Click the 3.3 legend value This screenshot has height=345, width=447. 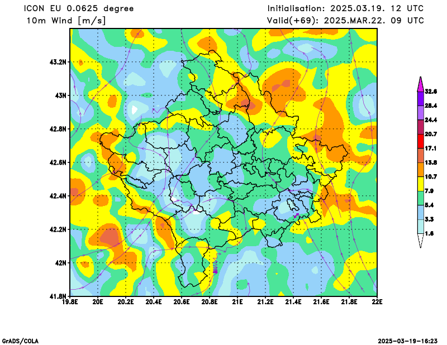click(x=429, y=219)
